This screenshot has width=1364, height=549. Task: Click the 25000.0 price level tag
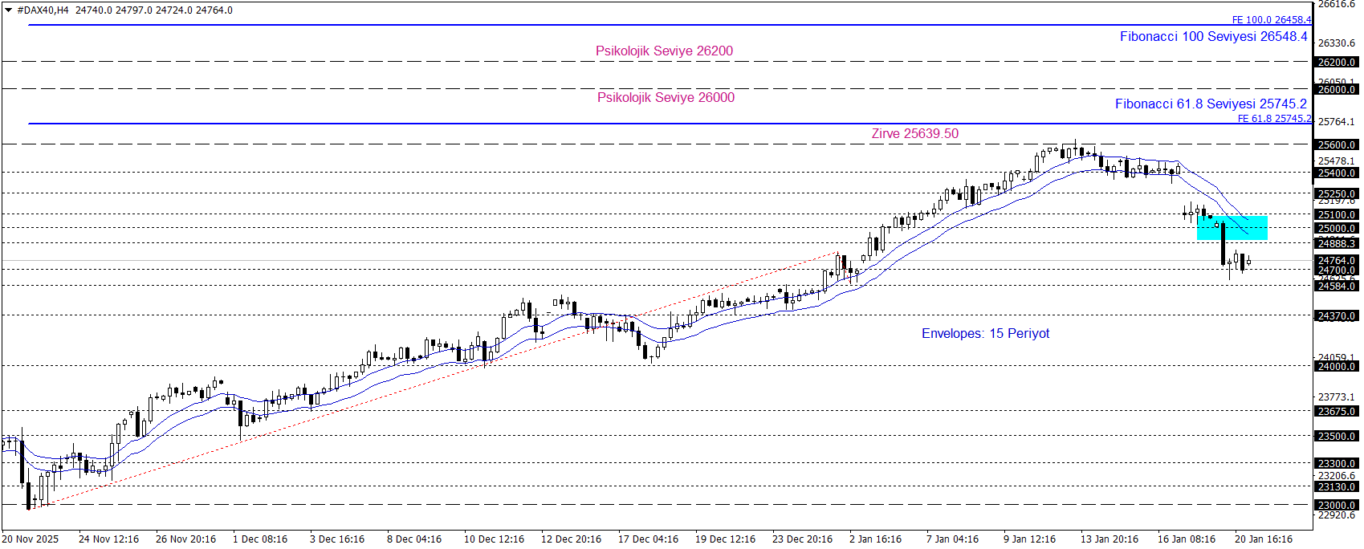(1337, 228)
